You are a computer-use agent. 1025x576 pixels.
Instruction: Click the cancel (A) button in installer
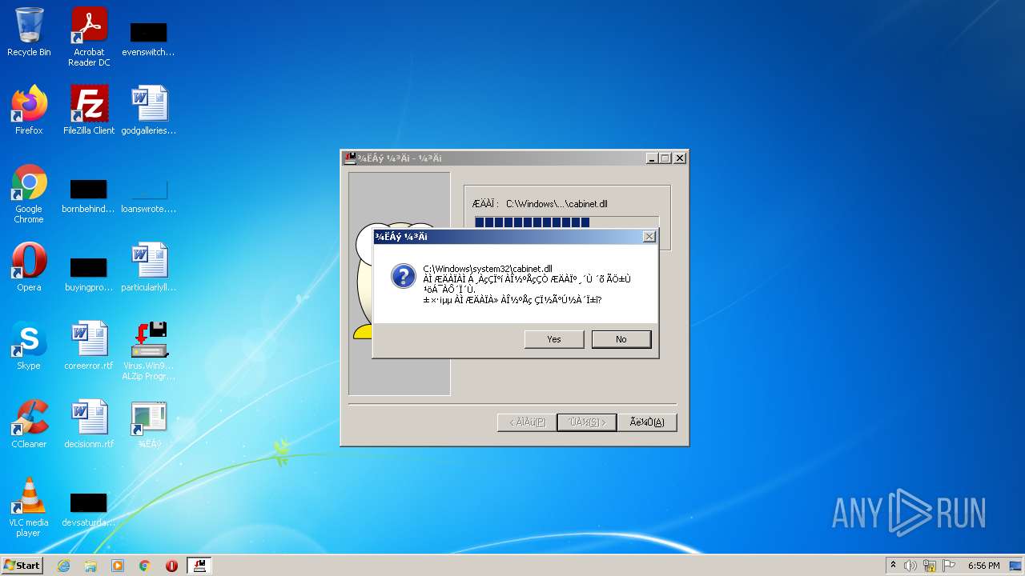click(x=647, y=422)
